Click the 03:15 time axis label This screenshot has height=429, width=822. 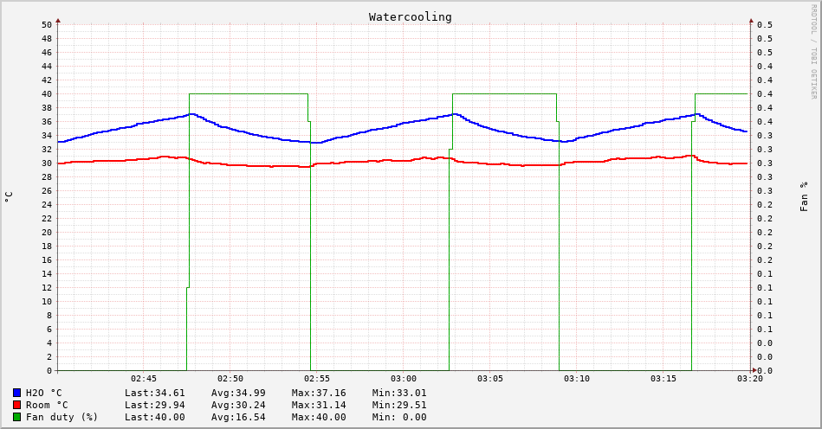(663, 379)
